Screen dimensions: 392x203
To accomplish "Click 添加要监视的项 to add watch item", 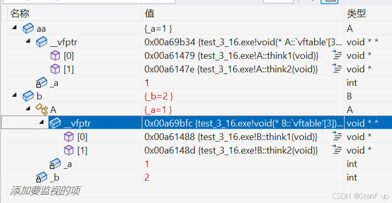I will pyautogui.click(x=45, y=191).
